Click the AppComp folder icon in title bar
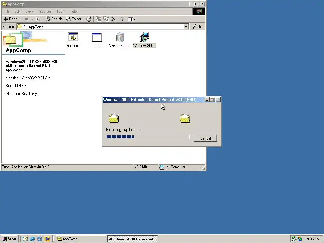 (x=4, y=4)
